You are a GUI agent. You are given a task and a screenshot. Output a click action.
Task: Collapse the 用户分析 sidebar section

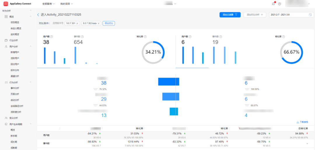[31, 46]
